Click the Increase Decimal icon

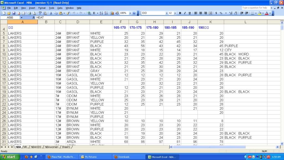(x=230, y=13)
